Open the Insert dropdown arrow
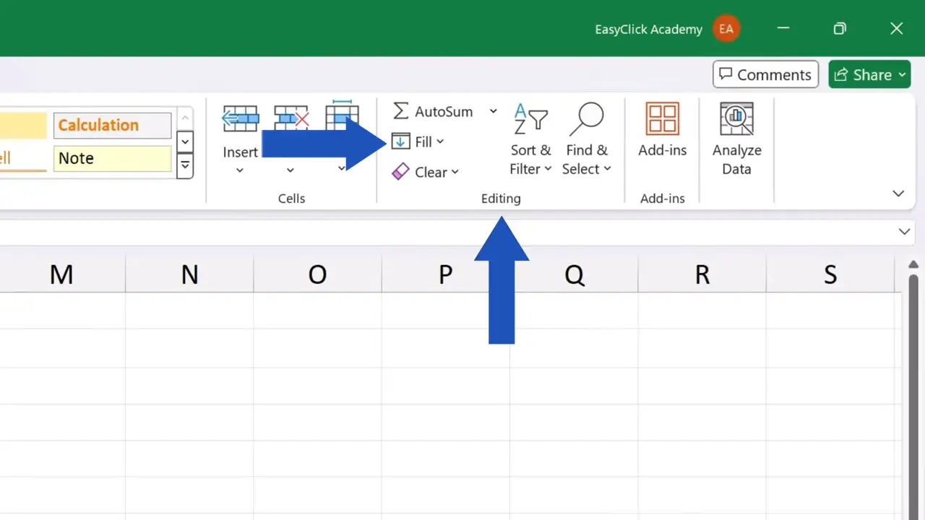Image resolution: width=925 pixels, height=520 pixels. [x=240, y=170]
